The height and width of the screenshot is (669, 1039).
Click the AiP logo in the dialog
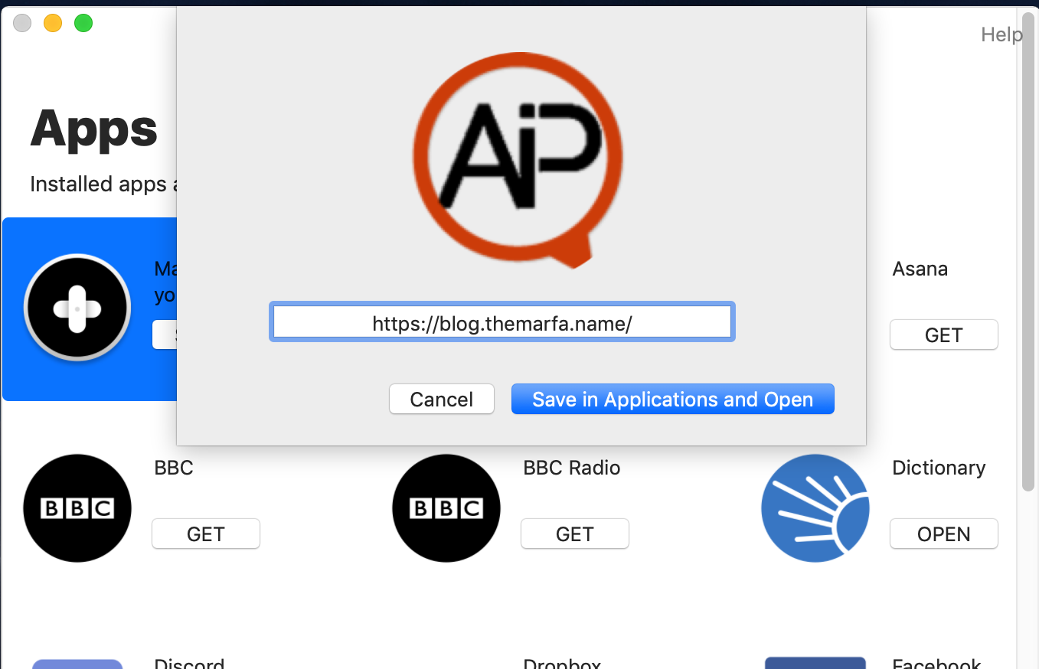(x=518, y=160)
